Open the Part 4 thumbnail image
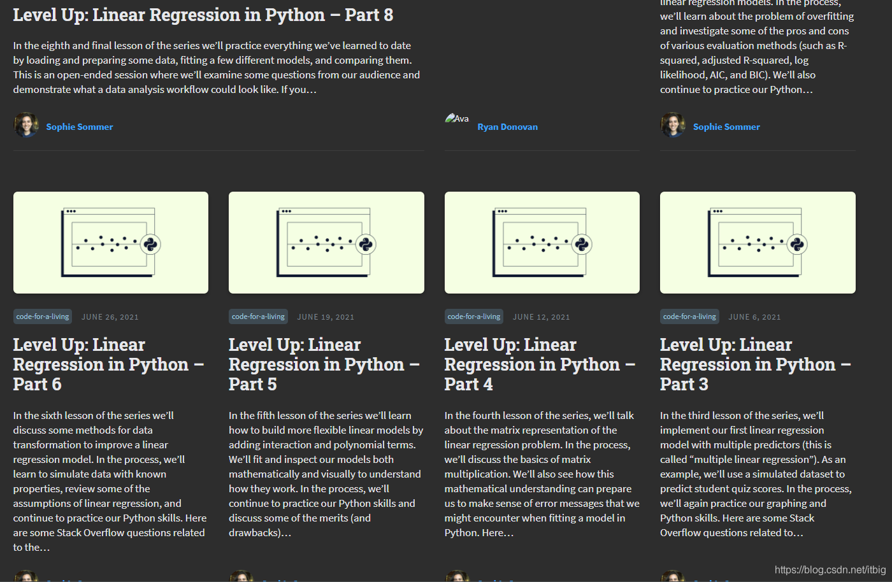The image size is (892, 582). pyautogui.click(x=542, y=243)
